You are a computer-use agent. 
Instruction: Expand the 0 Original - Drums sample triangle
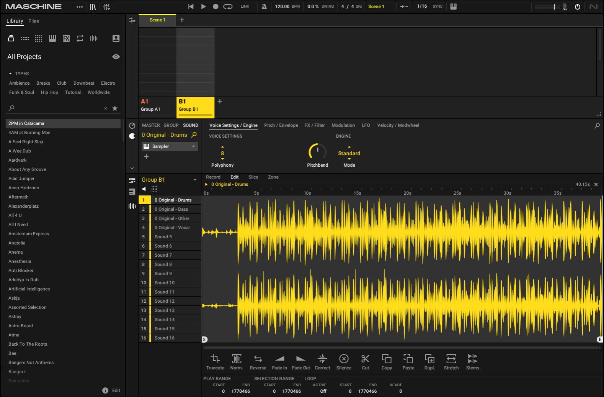206,184
